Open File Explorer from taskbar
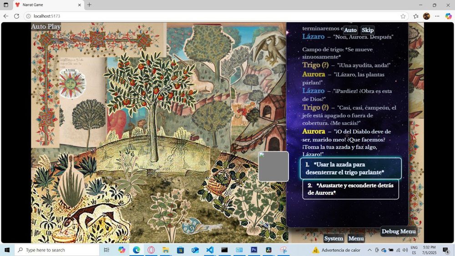The height and width of the screenshot is (256, 455). point(166,250)
